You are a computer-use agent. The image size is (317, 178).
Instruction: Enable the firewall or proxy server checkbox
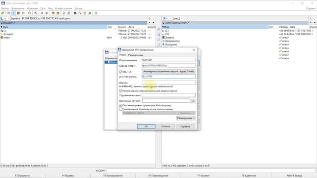[x=121, y=109]
